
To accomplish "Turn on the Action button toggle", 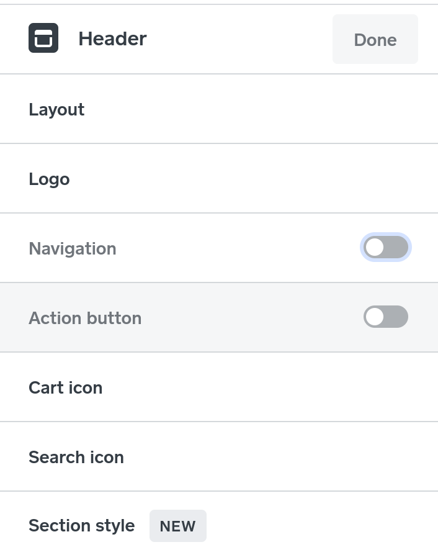I will click(386, 317).
